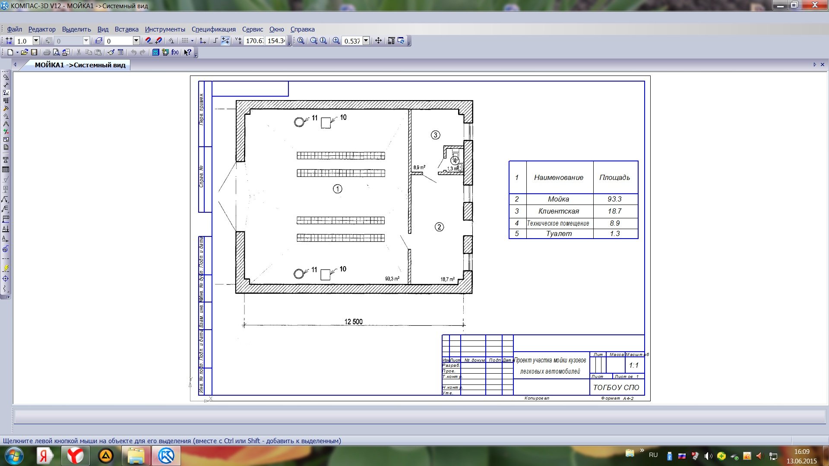Screen dimensions: 829x466
Task: Click the pan view cross-arrows icon
Action: (x=378, y=41)
